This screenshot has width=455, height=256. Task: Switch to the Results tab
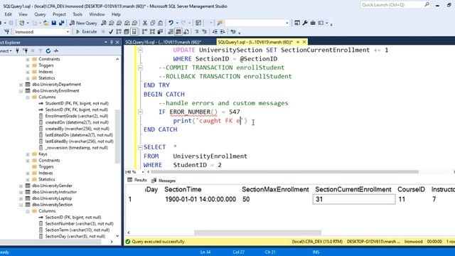[137, 180]
